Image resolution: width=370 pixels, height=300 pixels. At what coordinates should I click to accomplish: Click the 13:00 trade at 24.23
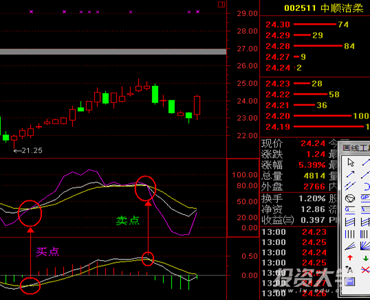pos(294,232)
